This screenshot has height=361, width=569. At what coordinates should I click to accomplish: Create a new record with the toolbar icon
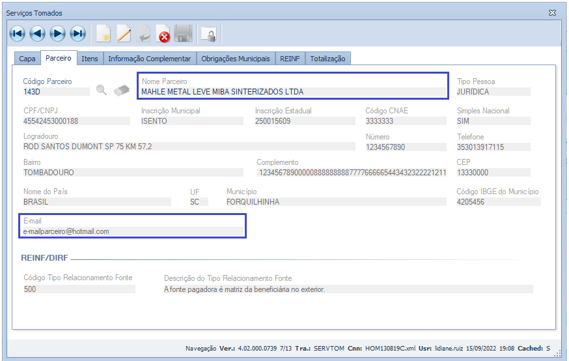[x=103, y=33]
